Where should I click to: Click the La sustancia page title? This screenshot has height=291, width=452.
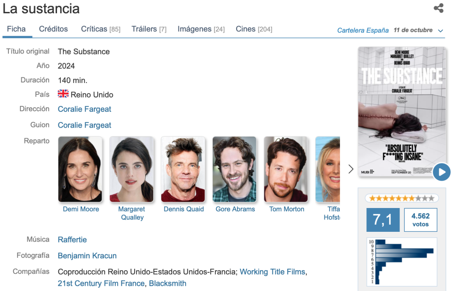coord(41,9)
